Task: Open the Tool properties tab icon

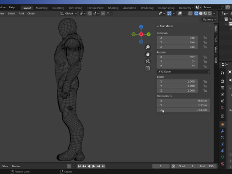Action: pos(223,73)
